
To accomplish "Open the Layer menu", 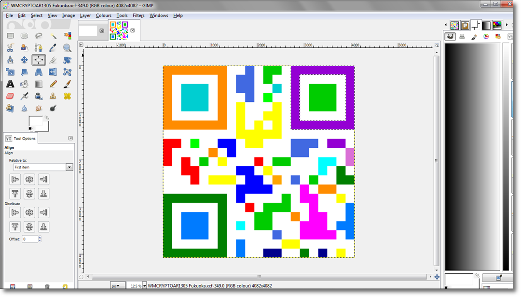I will pyautogui.click(x=85, y=15).
